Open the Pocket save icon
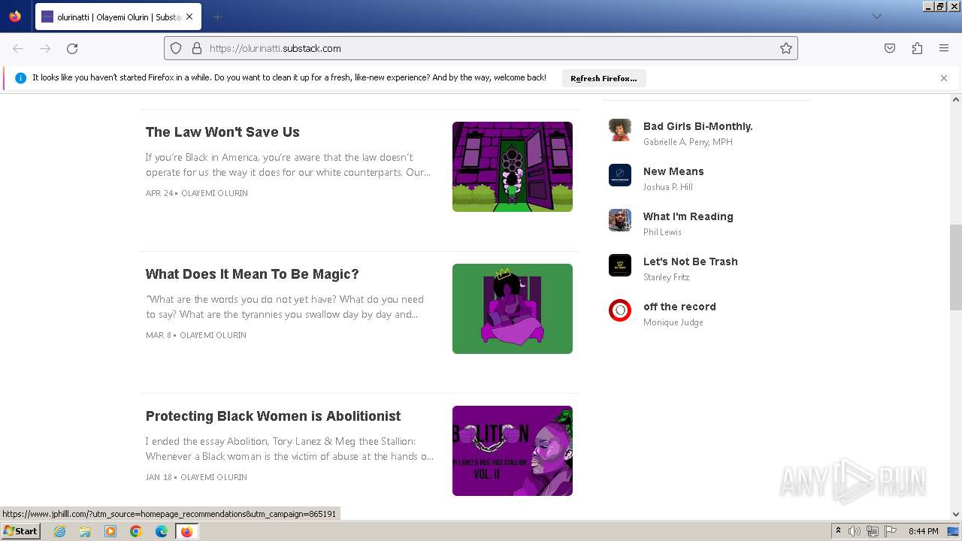The height and width of the screenshot is (541, 962). (890, 48)
